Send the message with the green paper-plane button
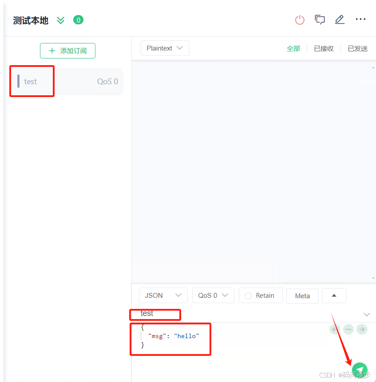This screenshot has height=382, width=376. click(360, 370)
